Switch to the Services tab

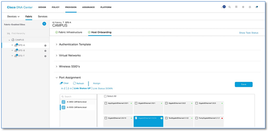(x=42, y=17)
